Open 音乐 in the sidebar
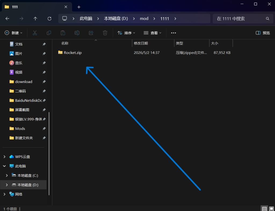Screen dimensions: 275x211 coord(19,63)
